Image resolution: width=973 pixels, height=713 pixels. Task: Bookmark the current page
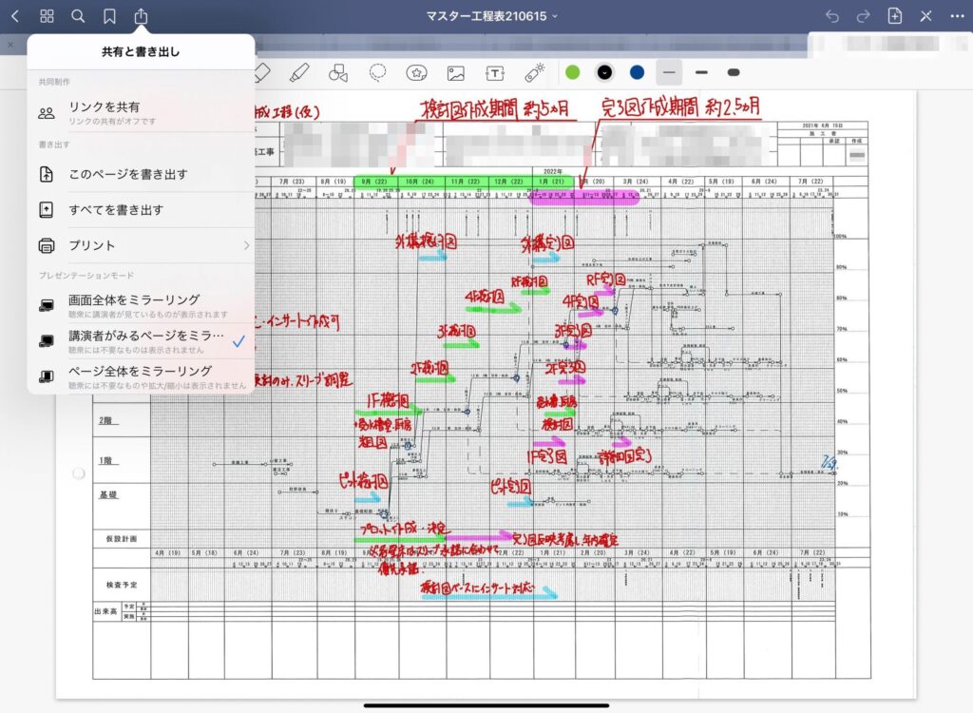109,16
